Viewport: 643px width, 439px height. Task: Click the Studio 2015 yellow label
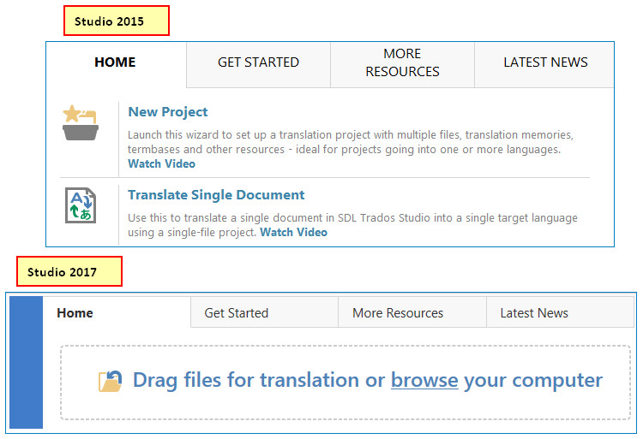point(117,21)
